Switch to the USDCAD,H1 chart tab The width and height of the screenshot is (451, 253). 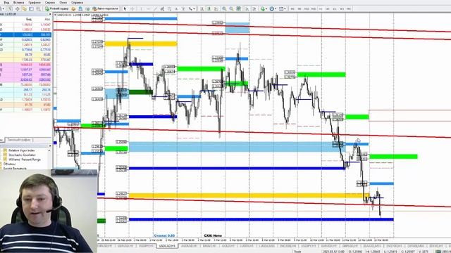[x=167, y=246]
